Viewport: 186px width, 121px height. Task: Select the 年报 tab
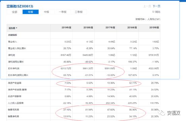coord(31,12)
